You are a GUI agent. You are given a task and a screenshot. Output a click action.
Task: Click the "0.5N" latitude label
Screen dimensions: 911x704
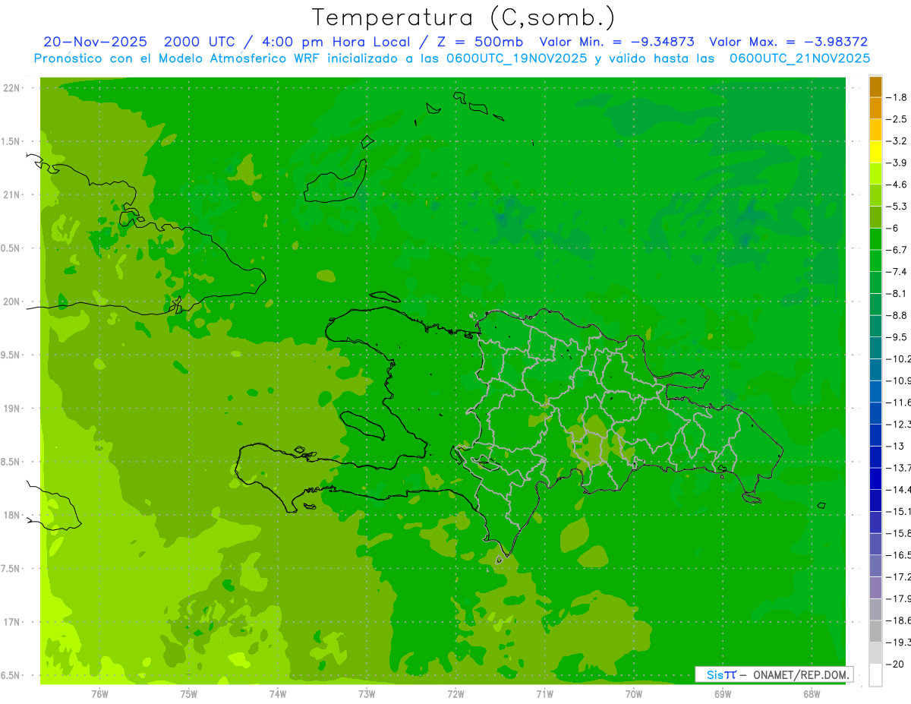10,248
